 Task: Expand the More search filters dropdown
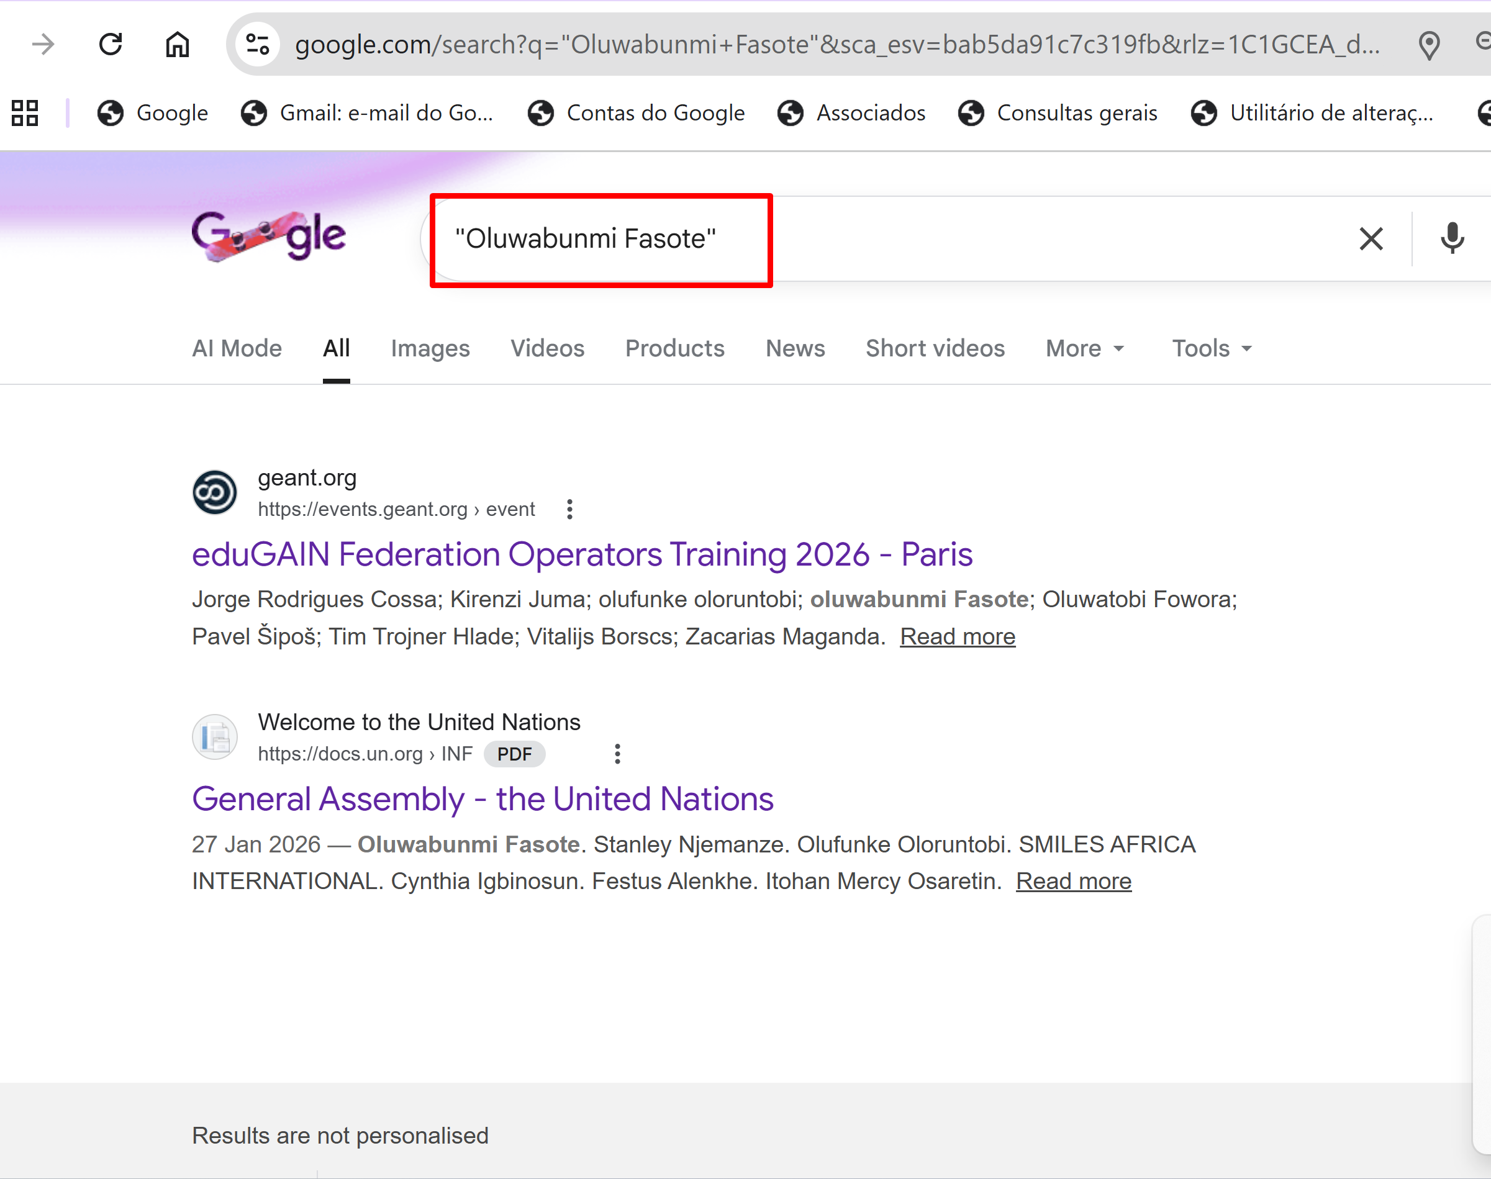(x=1085, y=348)
